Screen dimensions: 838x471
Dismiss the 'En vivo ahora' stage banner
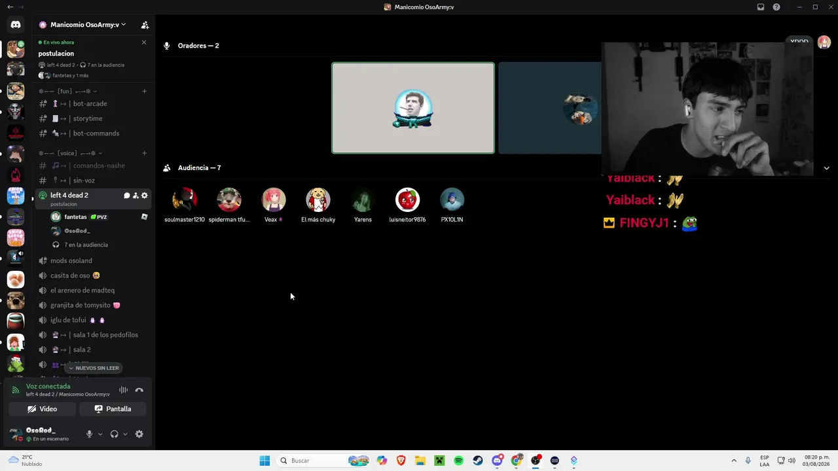[144, 43]
